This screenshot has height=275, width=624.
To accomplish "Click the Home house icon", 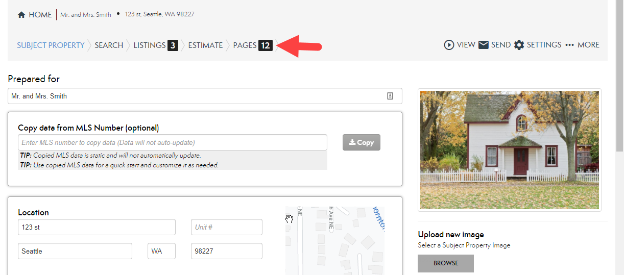I will point(21,15).
